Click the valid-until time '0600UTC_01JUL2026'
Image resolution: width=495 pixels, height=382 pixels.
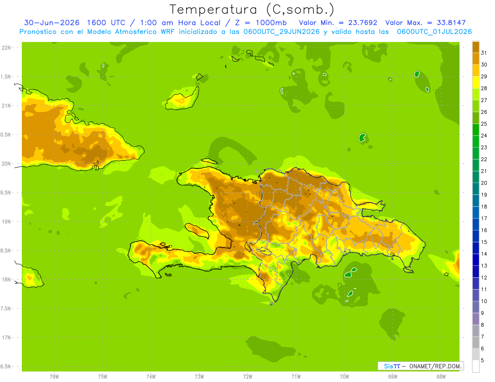(434, 32)
